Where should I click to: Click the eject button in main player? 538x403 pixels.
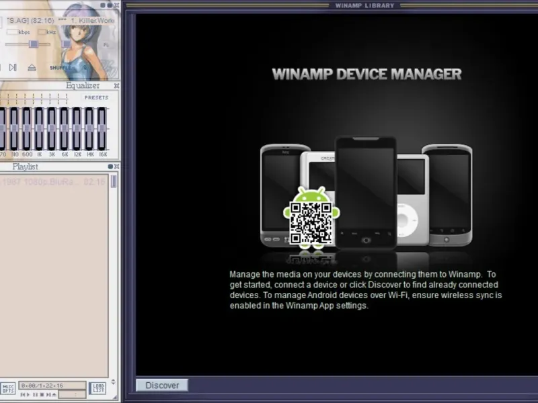click(32, 68)
